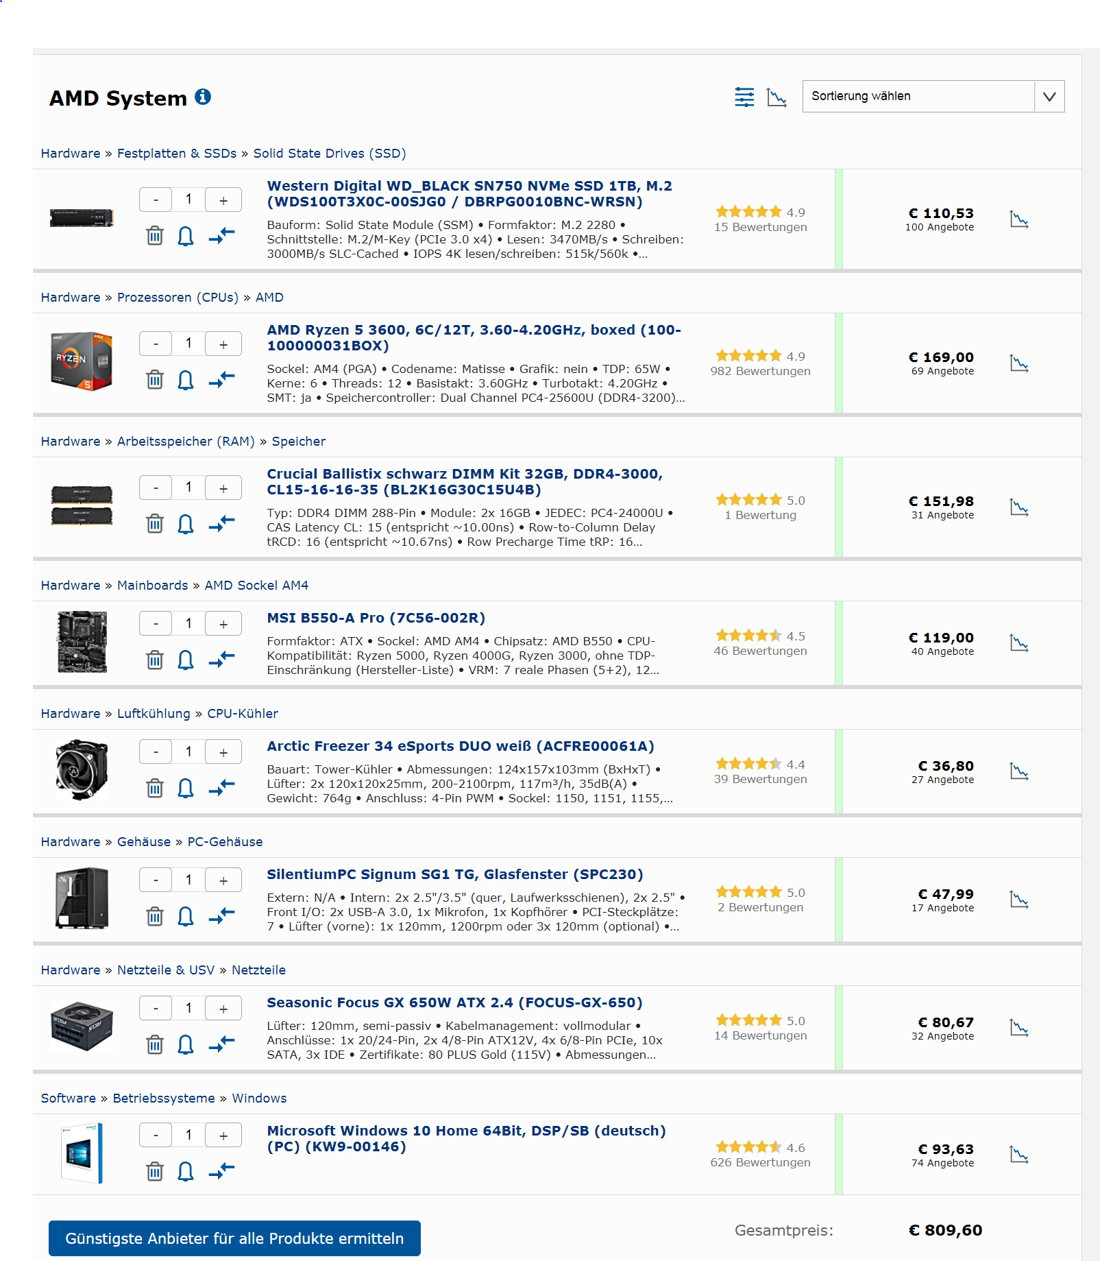The width and height of the screenshot is (1100, 1261).
Task: Go to Betriebssysteme category
Action: [x=164, y=1098]
